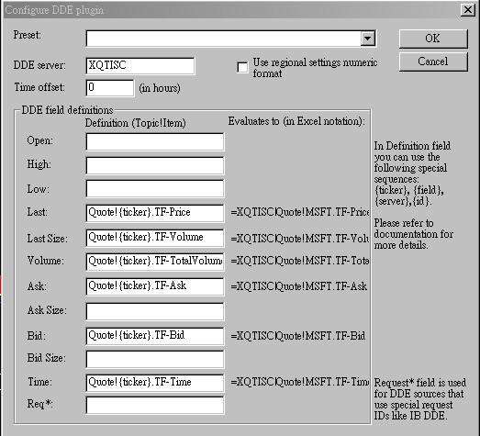Screen dimensions: 480x436
Task: Open the Preset dropdown arrow
Action: [x=367, y=39]
